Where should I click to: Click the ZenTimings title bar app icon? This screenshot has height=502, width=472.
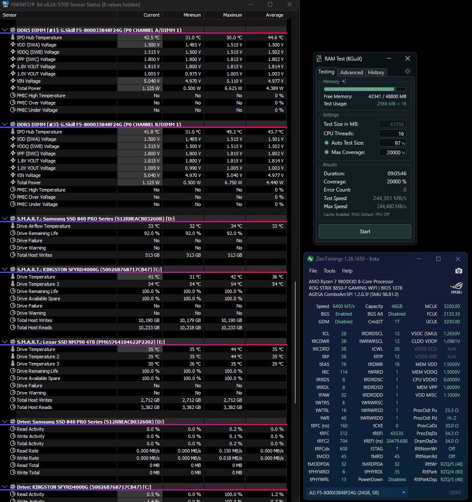click(x=310, y=259)
